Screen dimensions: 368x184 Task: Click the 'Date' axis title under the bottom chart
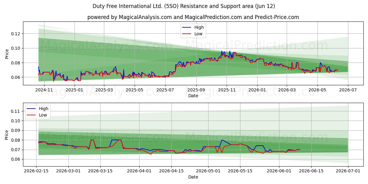coord(193,177)
